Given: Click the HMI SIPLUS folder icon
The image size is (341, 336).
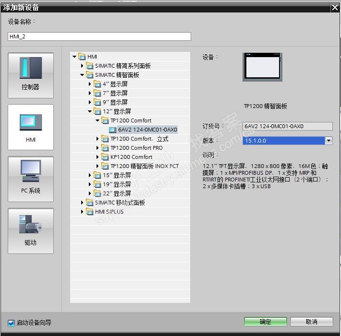Looking at the screenshot, I should point(90,212).
